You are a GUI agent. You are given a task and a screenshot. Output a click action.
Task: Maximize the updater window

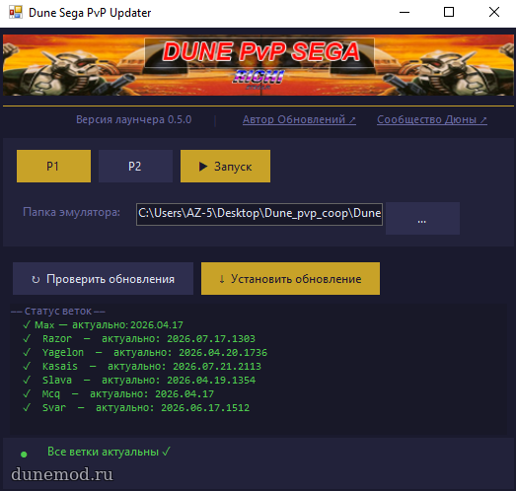click(449, 13)
